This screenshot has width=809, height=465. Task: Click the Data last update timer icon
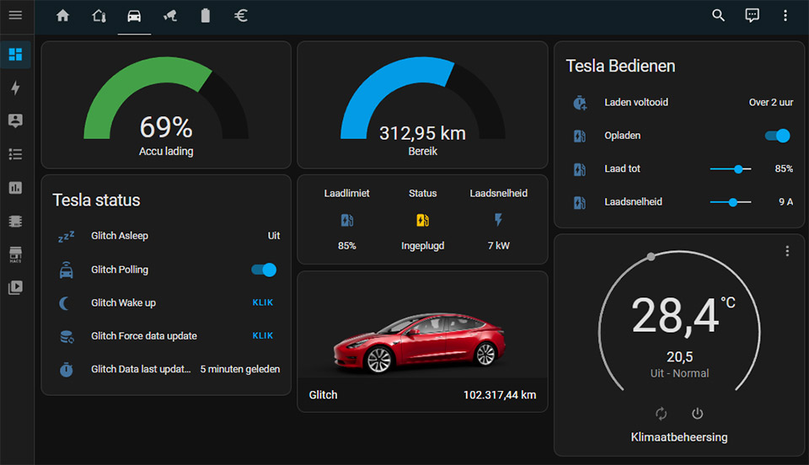66,369
